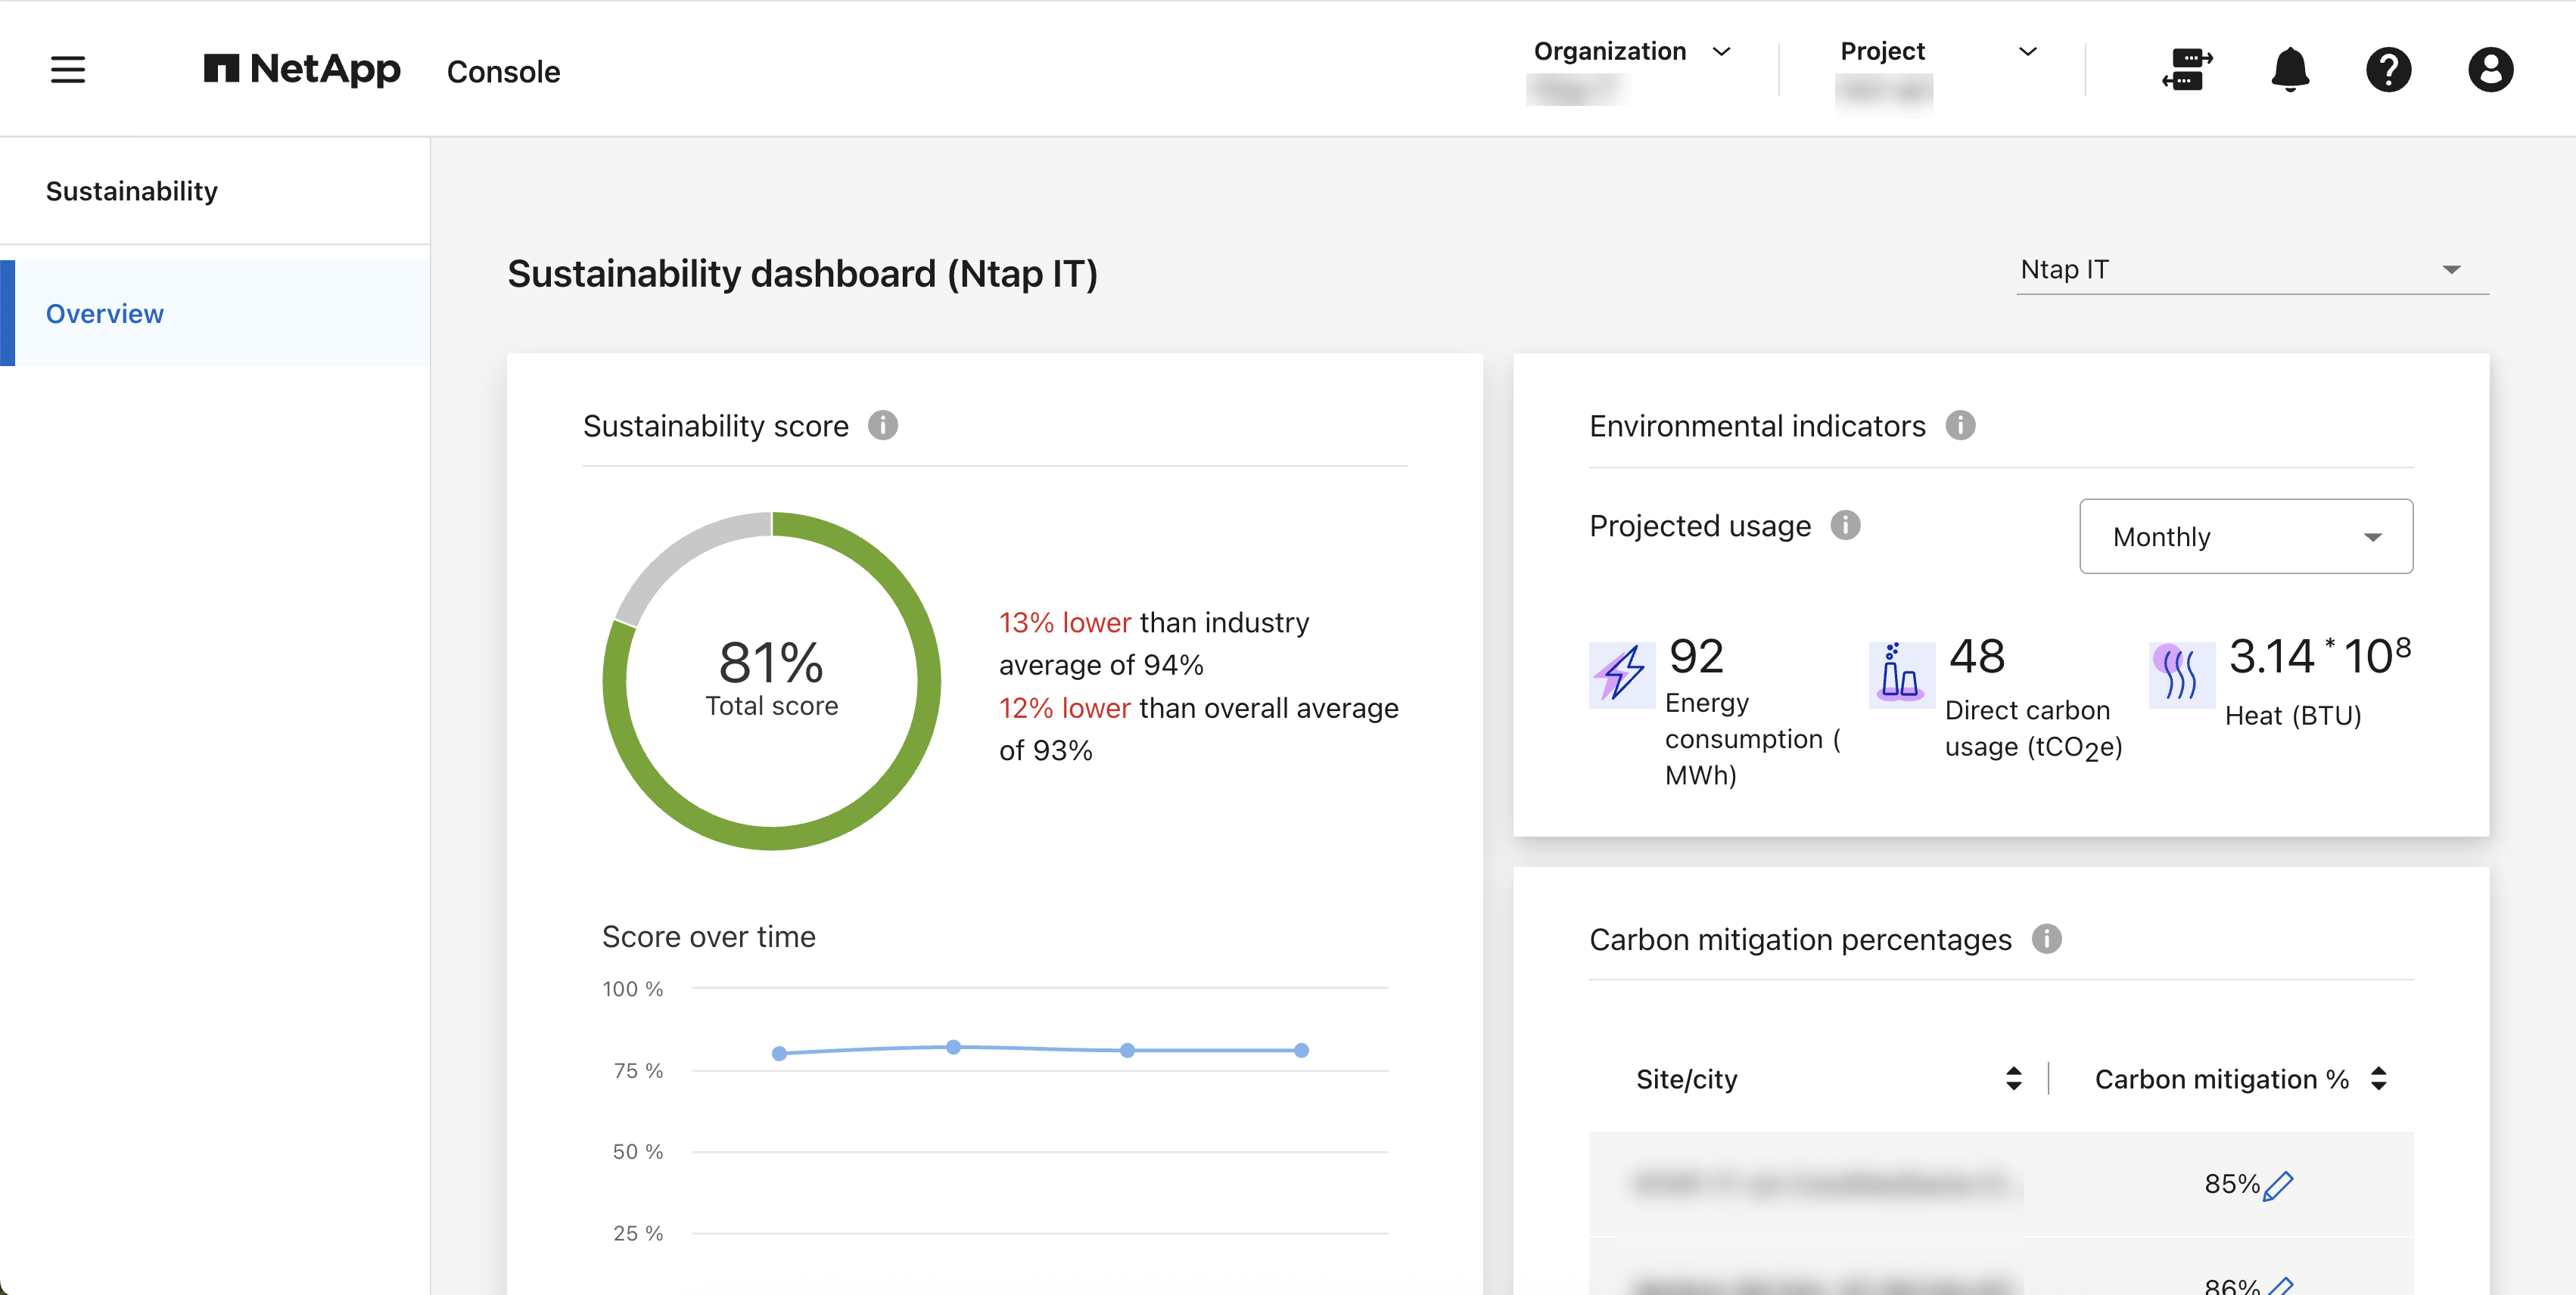Sort table by Site/city column
The width and height of the screenshot is (2576, 1295).
tap(2013, 1078)
